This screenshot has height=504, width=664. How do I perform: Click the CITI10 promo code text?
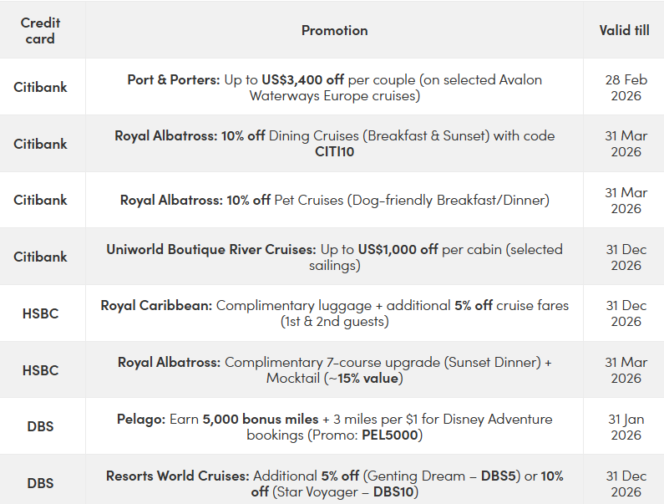(x=334, y=151)
